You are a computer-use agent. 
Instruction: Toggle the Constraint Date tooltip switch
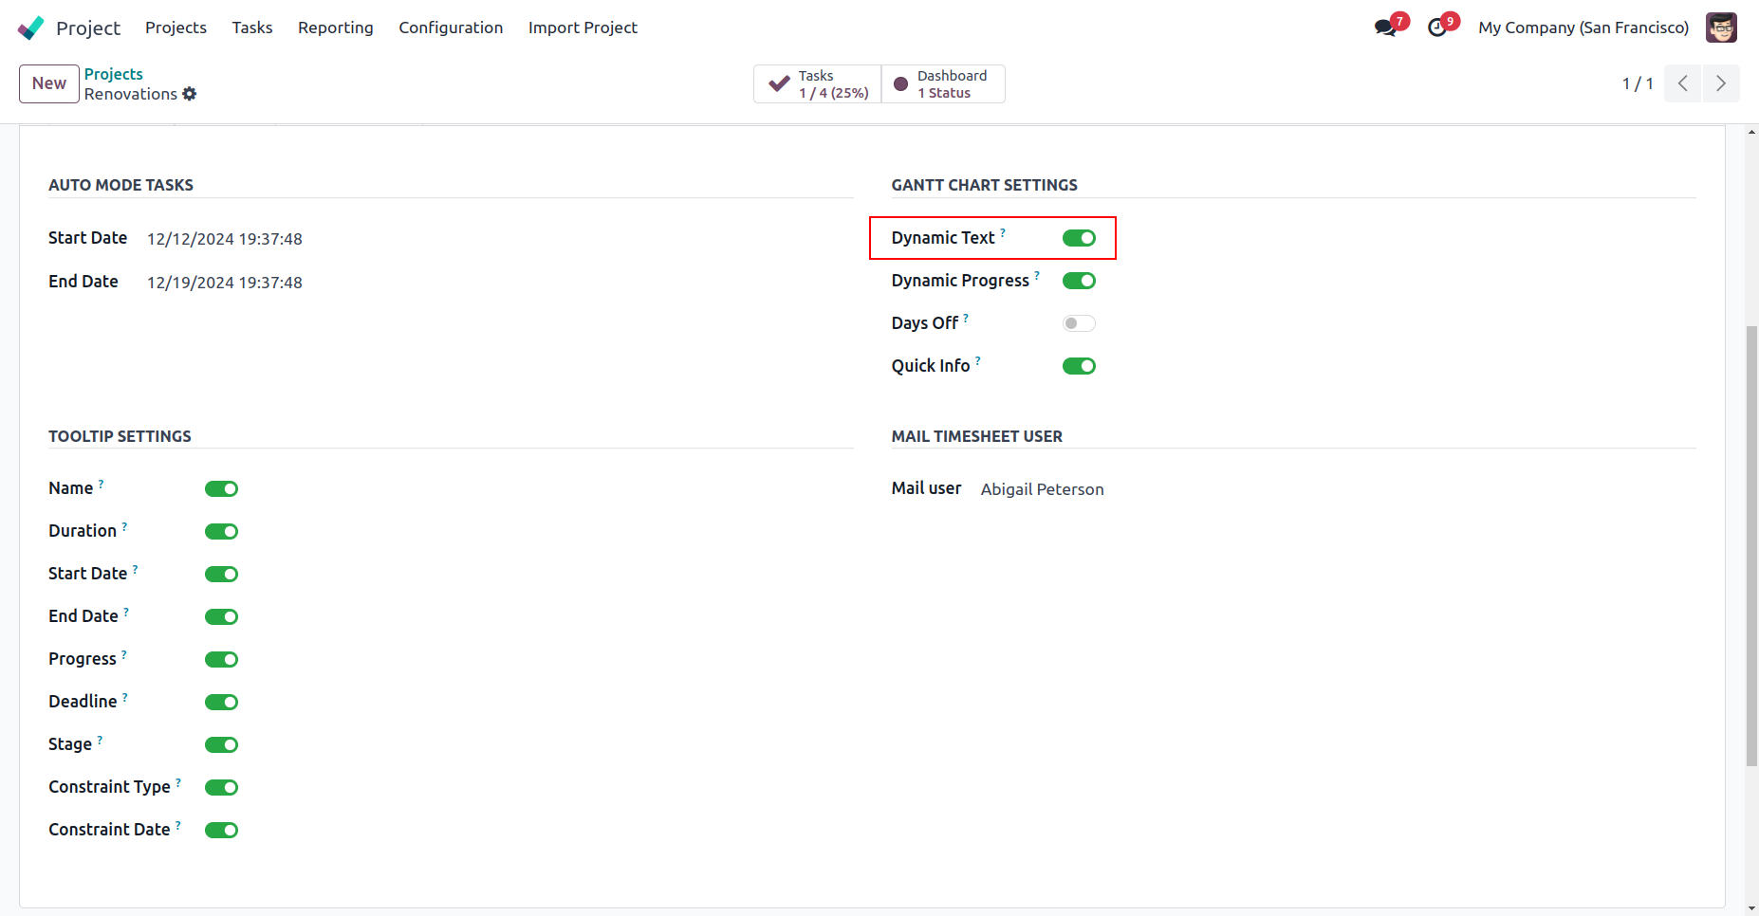click(221, 830)
